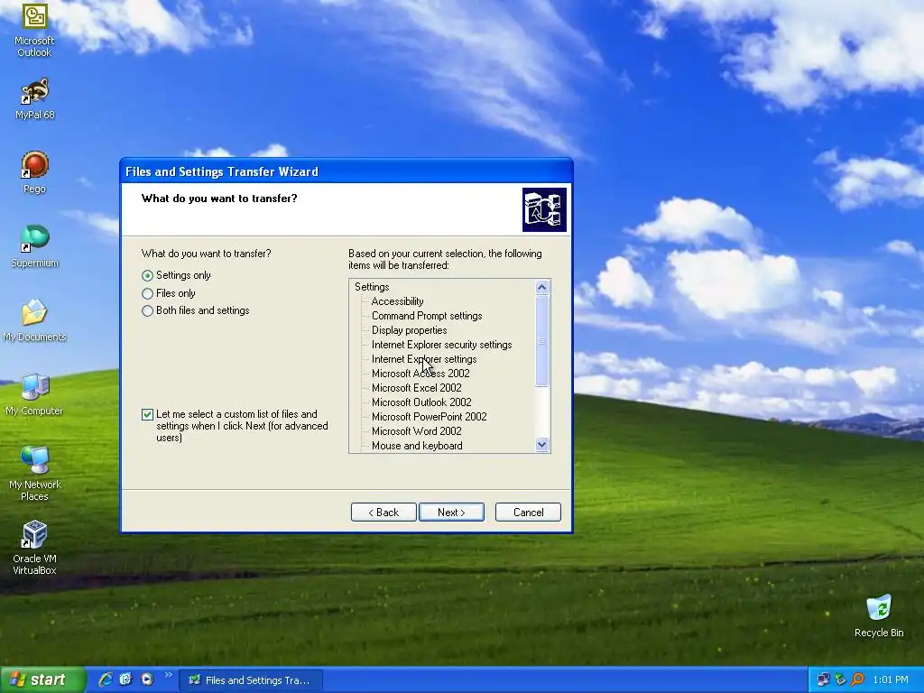This screenshot has width=924, height=693.
Task: Cancel the transfer wizard
Action: 528,513
